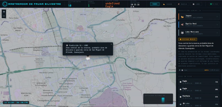Expand the Águila Real prediction card chevron
Viewport: 222px width, 107px height.
pos(217,25)
